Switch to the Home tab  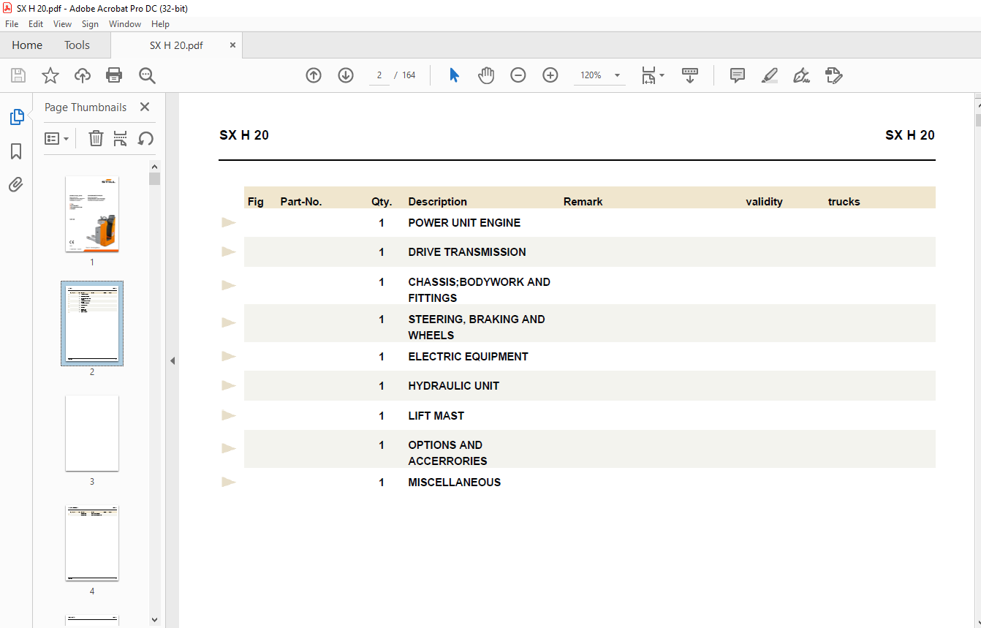pyautogui.click(x=27, y=45)
